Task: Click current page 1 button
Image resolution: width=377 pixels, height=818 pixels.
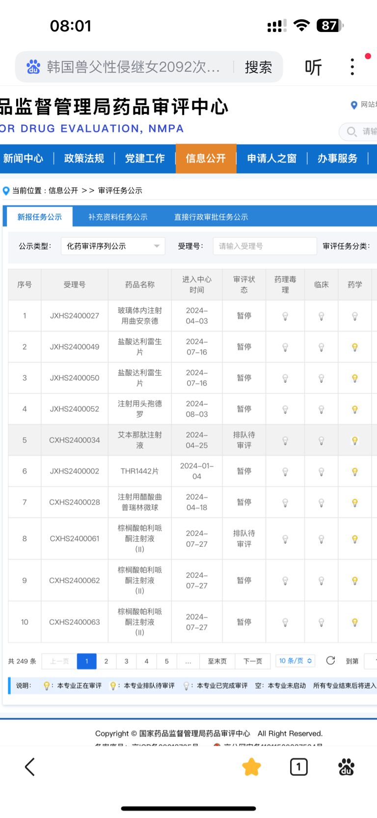Action: tap(86, 661)
